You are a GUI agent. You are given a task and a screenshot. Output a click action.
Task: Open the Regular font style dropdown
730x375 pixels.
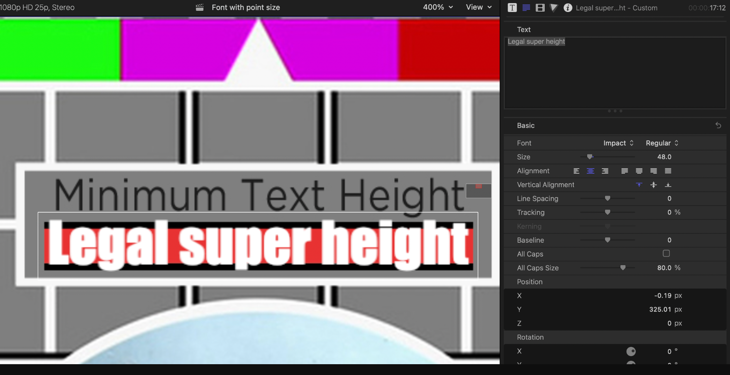pos(662,143)
